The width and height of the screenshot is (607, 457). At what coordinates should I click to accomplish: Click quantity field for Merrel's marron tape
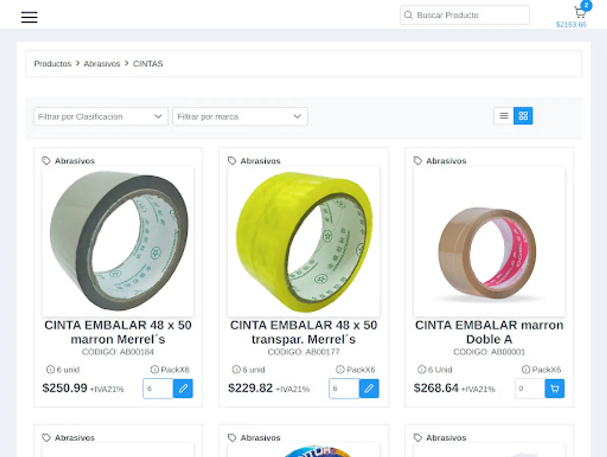[158, 388]
